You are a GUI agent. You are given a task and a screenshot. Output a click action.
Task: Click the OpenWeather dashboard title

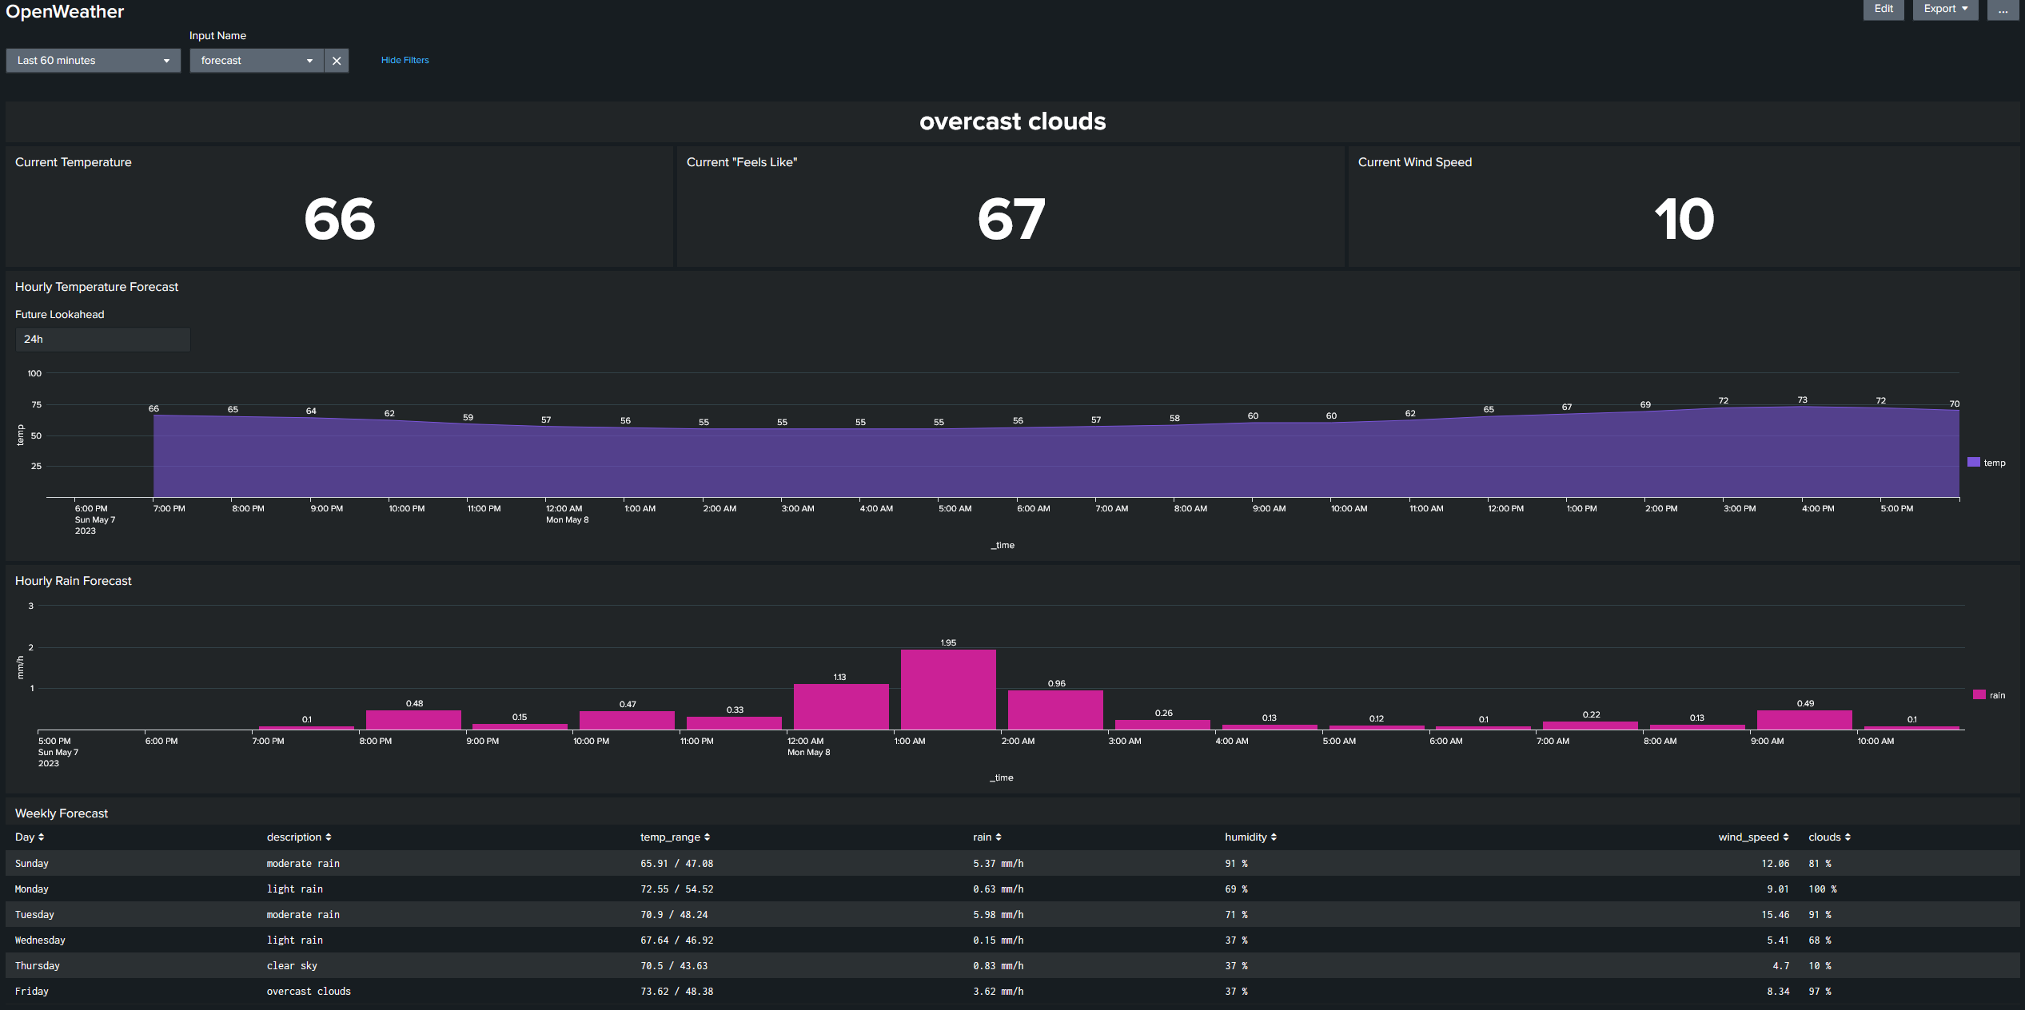(x=65, y=11)
